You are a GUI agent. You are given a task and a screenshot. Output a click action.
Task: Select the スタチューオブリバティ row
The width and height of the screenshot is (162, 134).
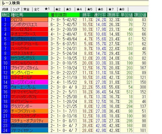click(x=29, y=121)
